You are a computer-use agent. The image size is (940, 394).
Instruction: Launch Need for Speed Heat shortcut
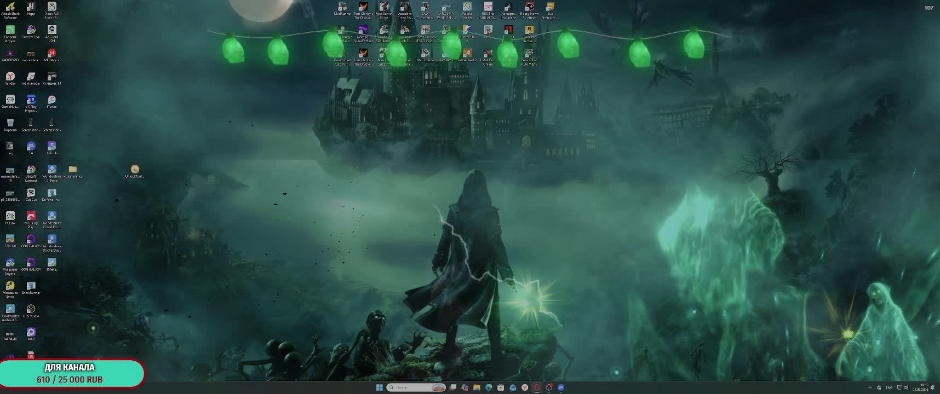click(363, 33)
